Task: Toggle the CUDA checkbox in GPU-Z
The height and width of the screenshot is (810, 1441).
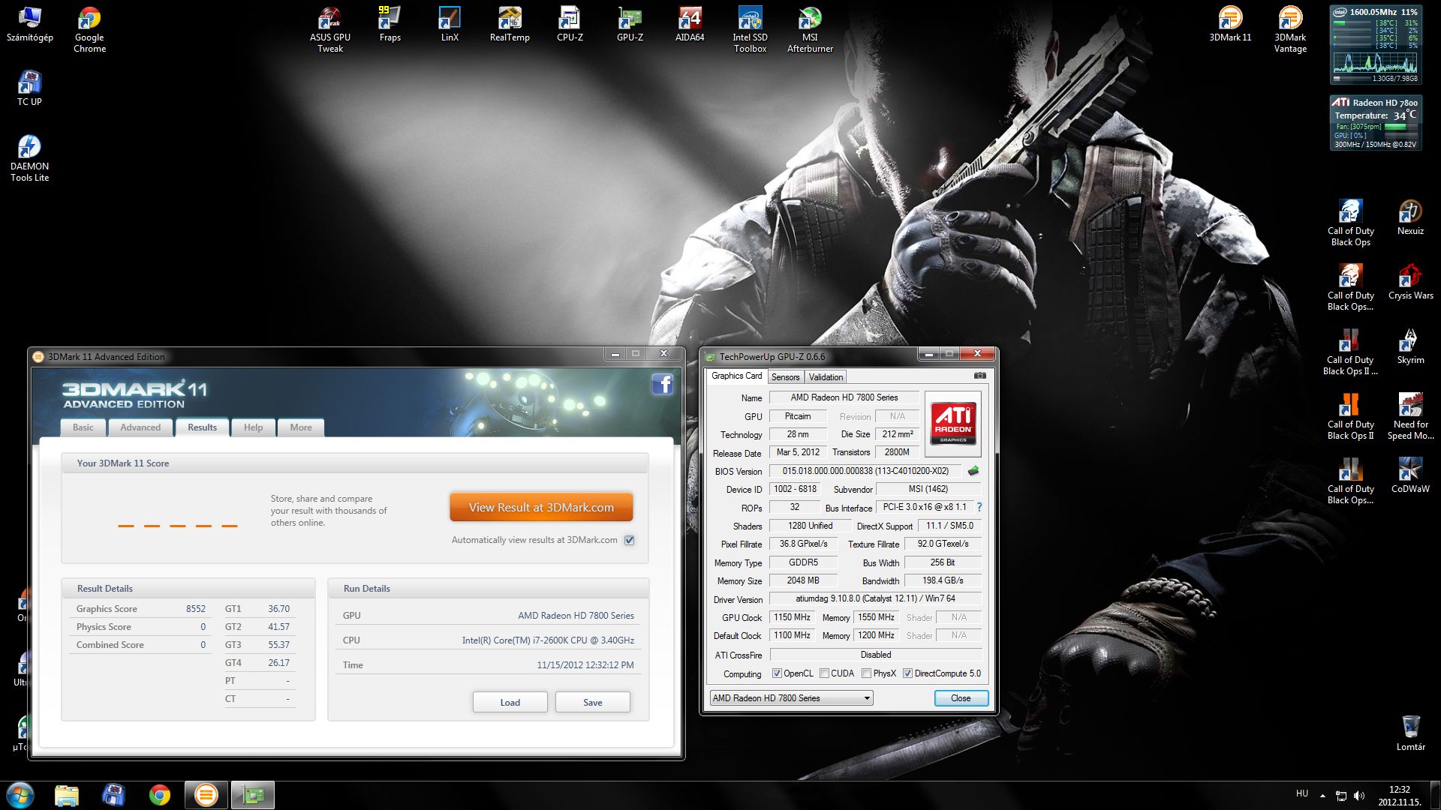Action: 824,673
